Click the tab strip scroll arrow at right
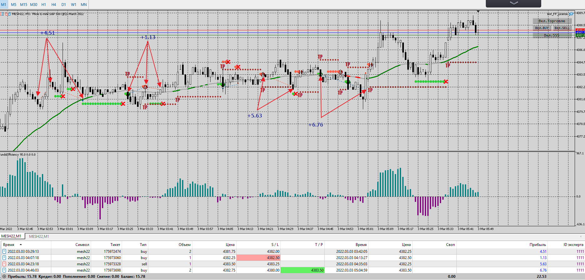 [x=581, y=237]
